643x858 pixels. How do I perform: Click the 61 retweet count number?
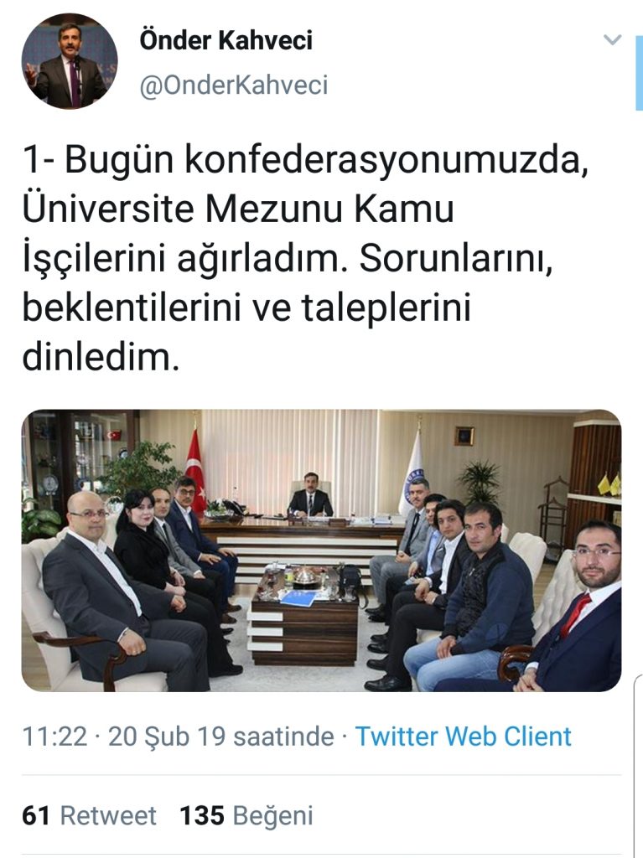pos(35,815)
